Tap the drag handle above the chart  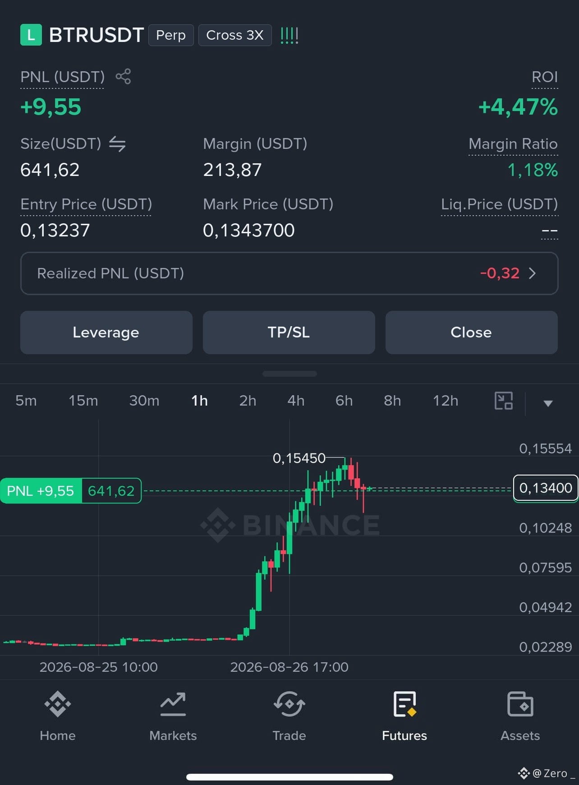coord(289,374)
